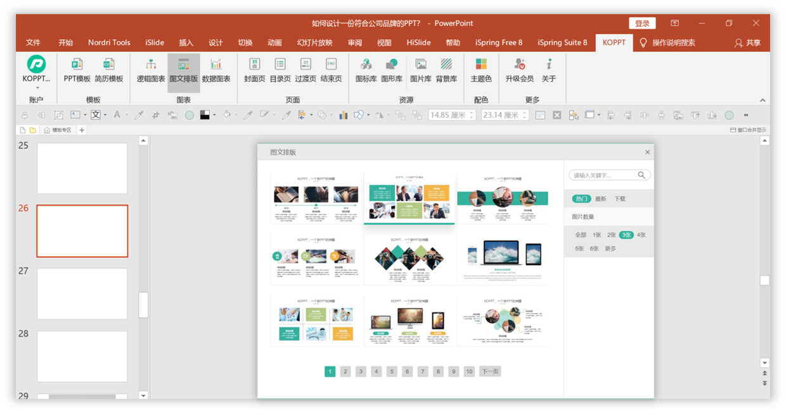Open 背景库 background library

[446, 70]
